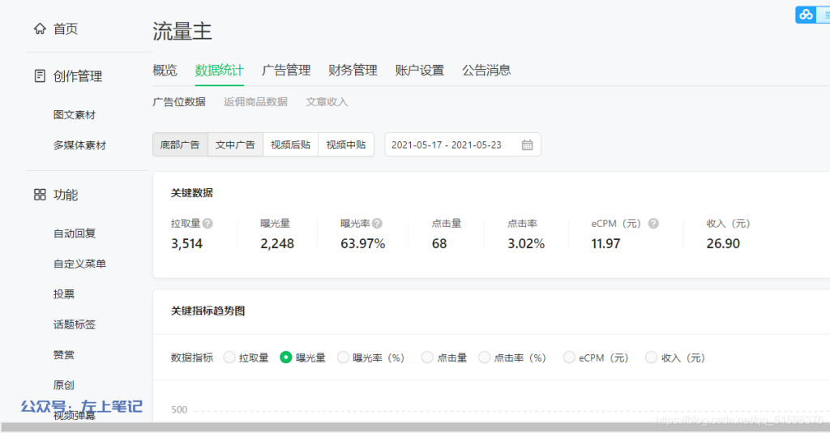Image resolution: width=830 pixels, height=433 pixels.
Task: Click the help icon next to eCPM
Action: tap(654, 223)
